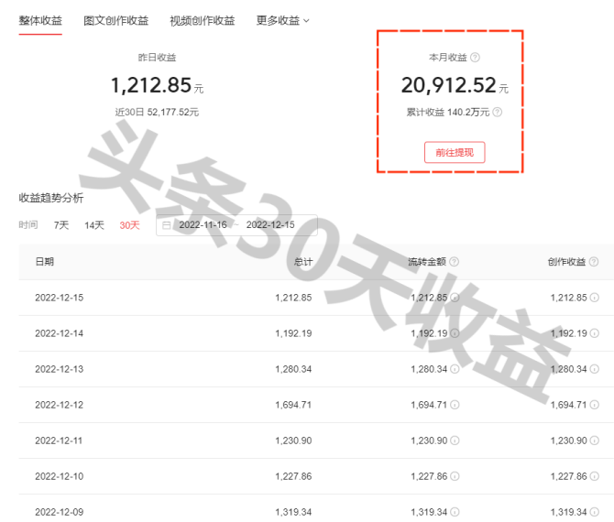Click 总计 value 1,227.86

pyautogui.click(x=293, y=476)
